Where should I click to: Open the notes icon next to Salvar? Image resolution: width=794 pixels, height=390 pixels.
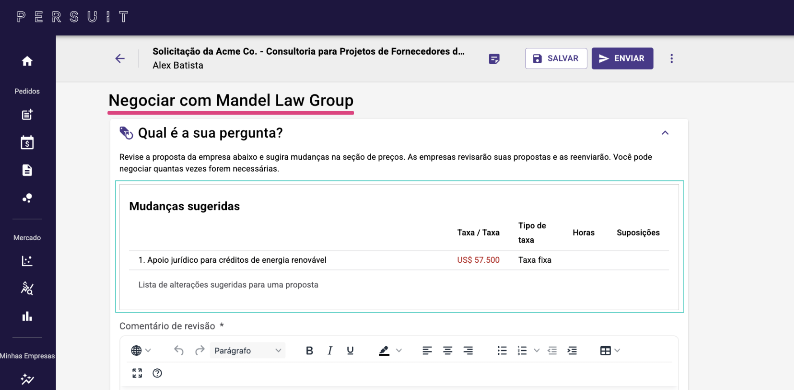[494, 59]
